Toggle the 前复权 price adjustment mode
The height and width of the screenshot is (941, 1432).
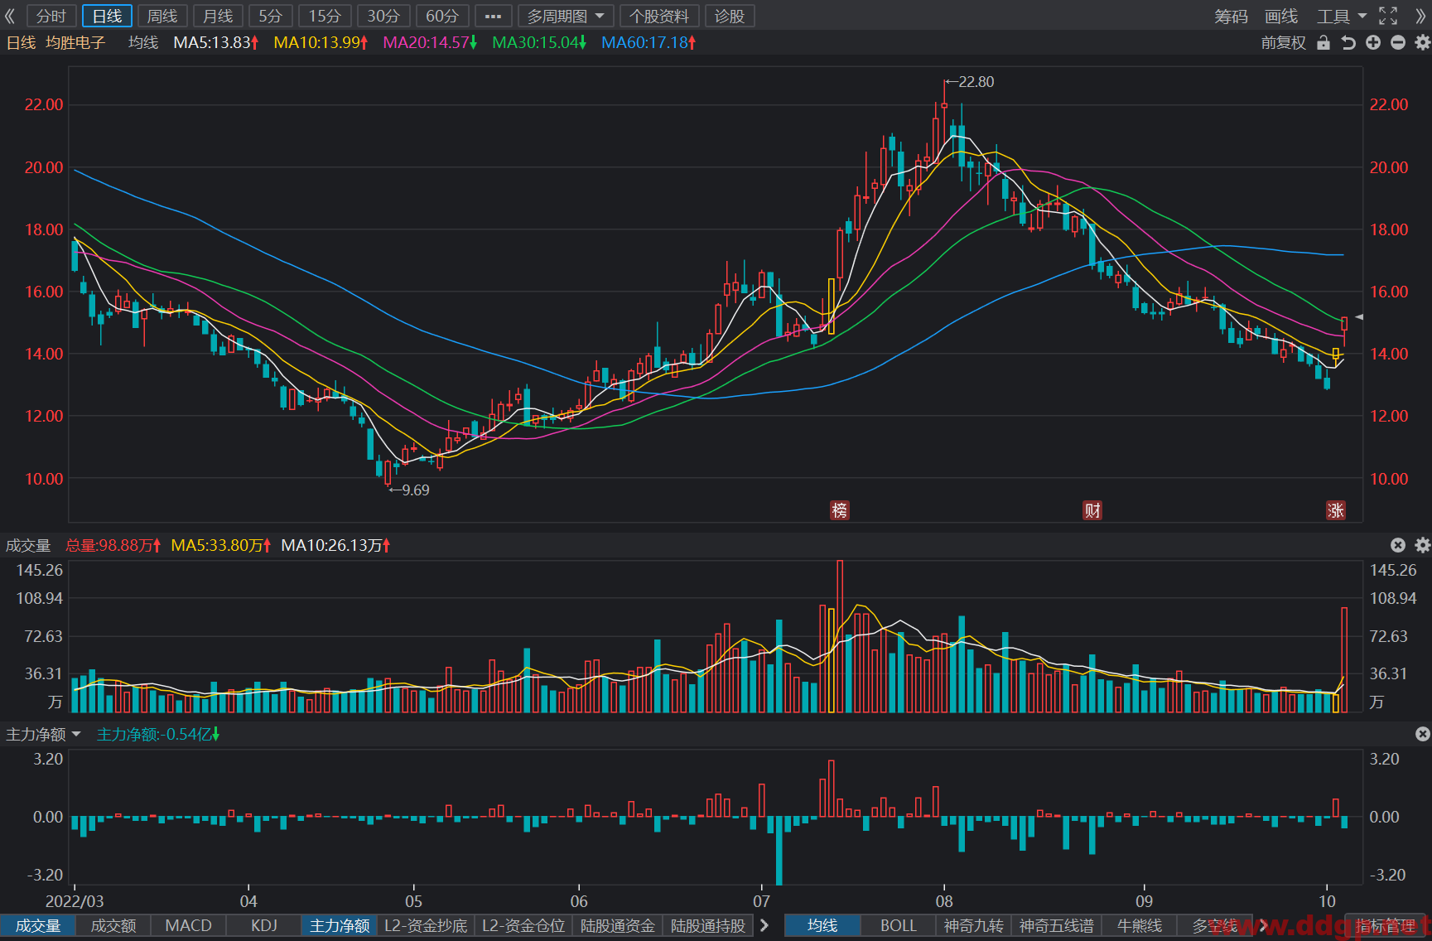coord(1283,43)
